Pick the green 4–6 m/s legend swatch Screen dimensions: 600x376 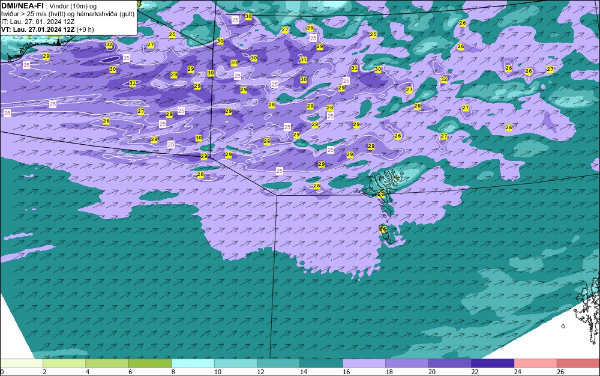point(107,363)
